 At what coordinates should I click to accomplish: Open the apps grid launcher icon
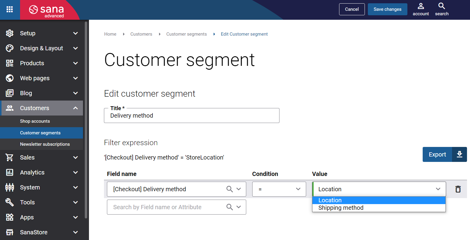tap(10, 9)
